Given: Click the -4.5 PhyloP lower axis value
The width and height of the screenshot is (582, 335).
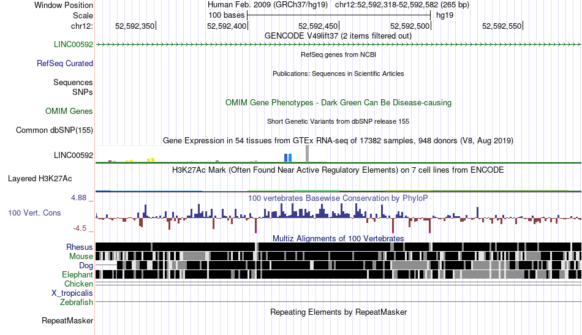Looking at the screenshot, I should (x=80, y=228).
